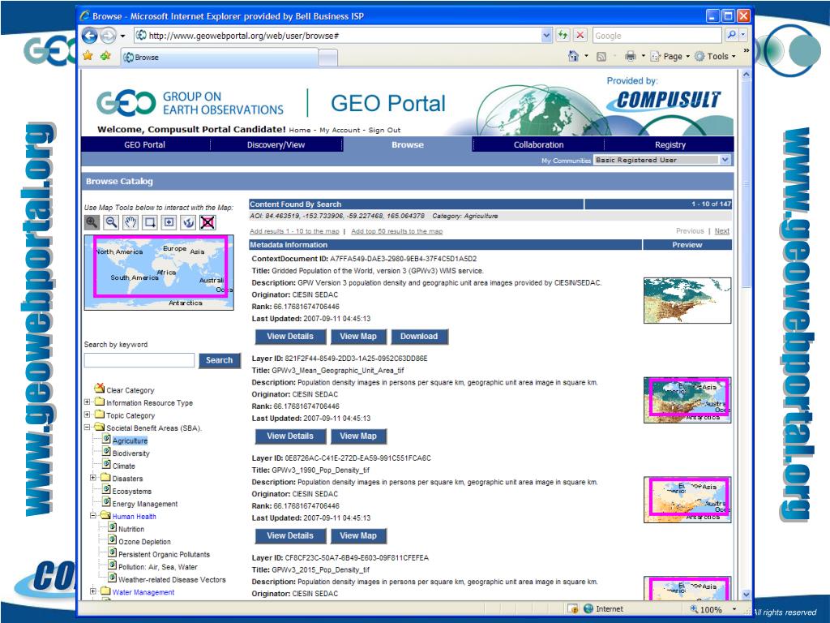Select Persistent Organic Pollutants category
Image resolution: width=830 pixels, height=623 pixels.
(164, 554)
